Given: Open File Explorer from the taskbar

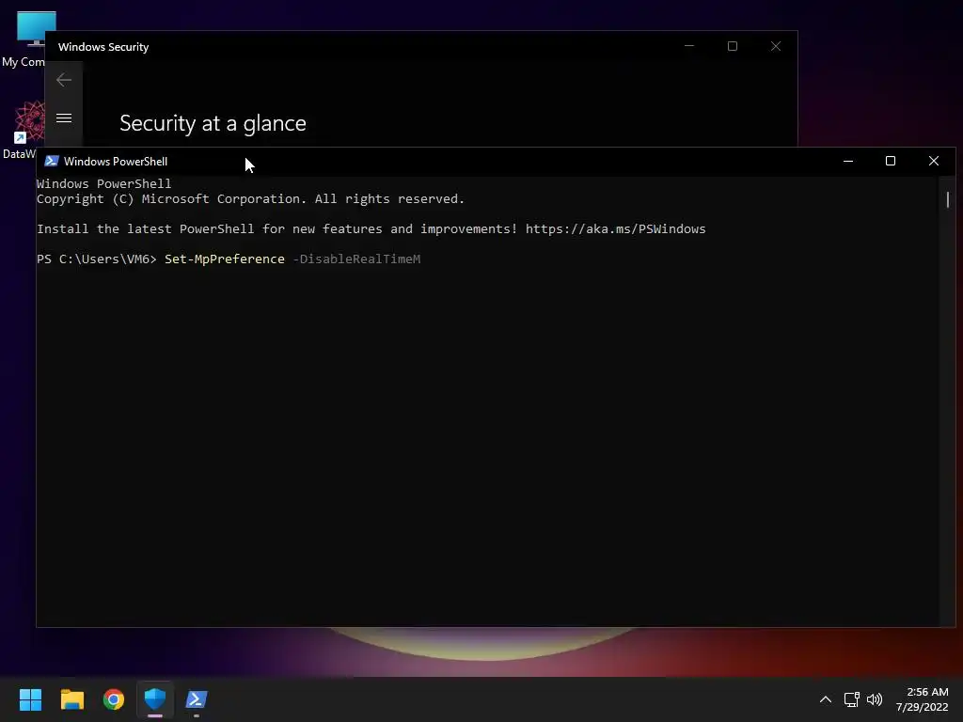Looking at the screenshot, I should point(71,699).
